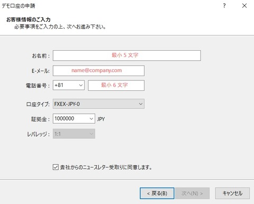Click the お名前 label text

pyautogui.click(x=41, y=56)
